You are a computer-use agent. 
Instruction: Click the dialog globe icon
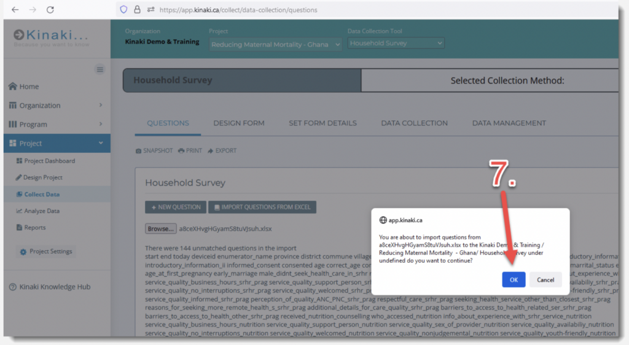coord(383,220)
